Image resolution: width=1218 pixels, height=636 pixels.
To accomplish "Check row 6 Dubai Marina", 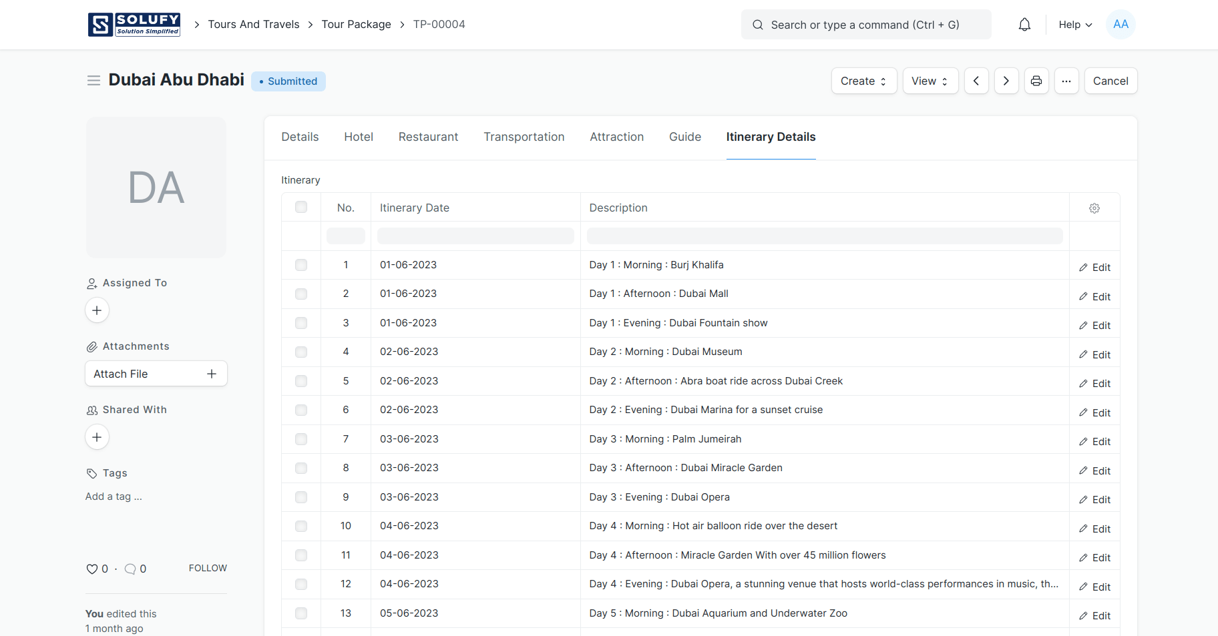I will pyautogui.click(x=301, y=410).
